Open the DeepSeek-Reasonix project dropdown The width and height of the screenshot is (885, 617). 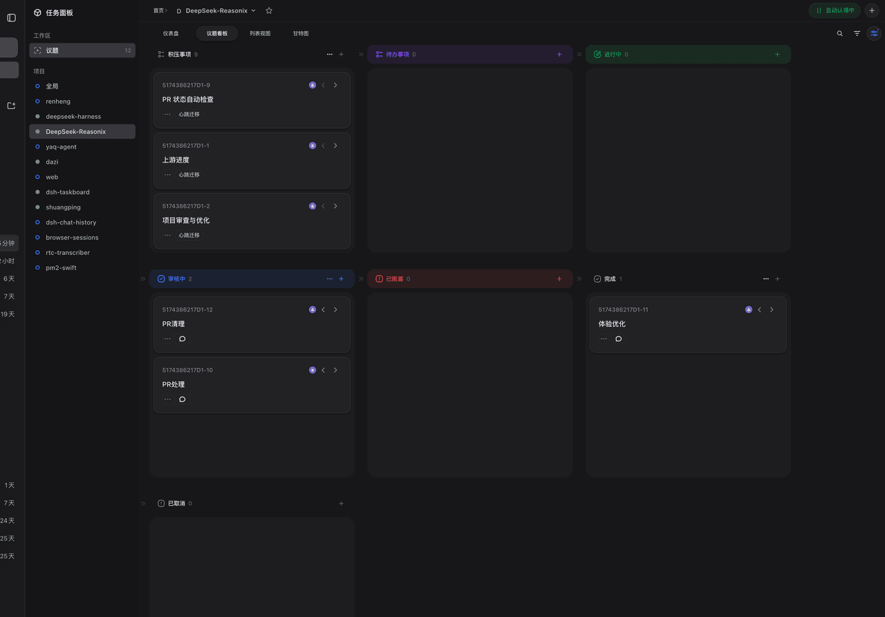click(x=215, y=11)
